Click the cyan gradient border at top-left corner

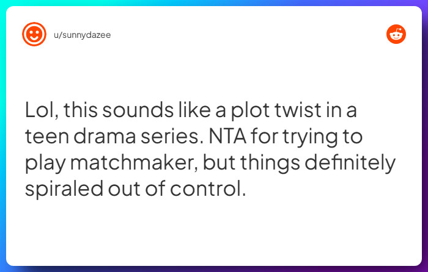(2, 2)
